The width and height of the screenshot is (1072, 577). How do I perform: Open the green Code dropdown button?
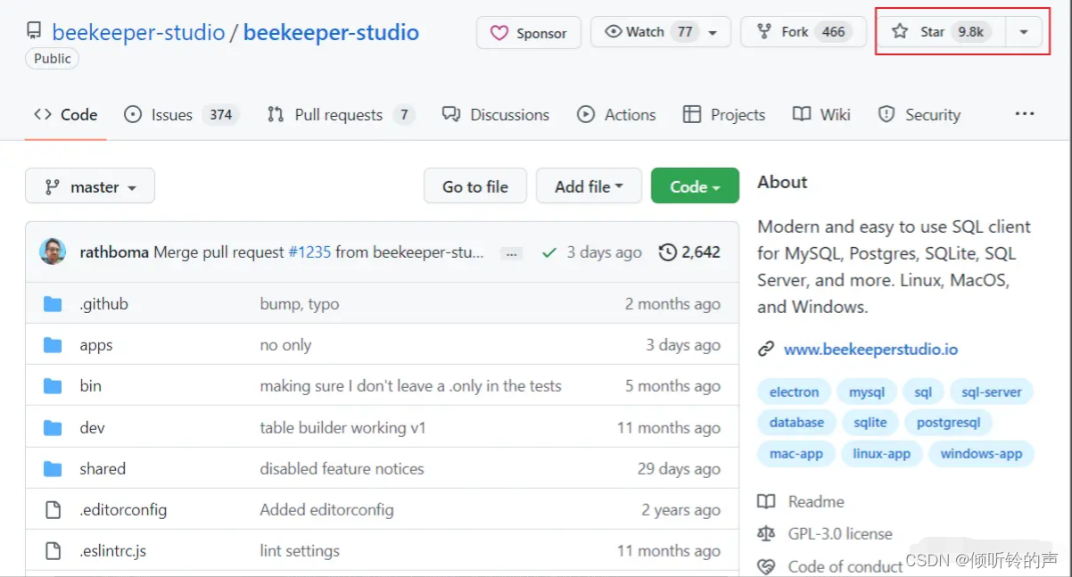point(695,185)
